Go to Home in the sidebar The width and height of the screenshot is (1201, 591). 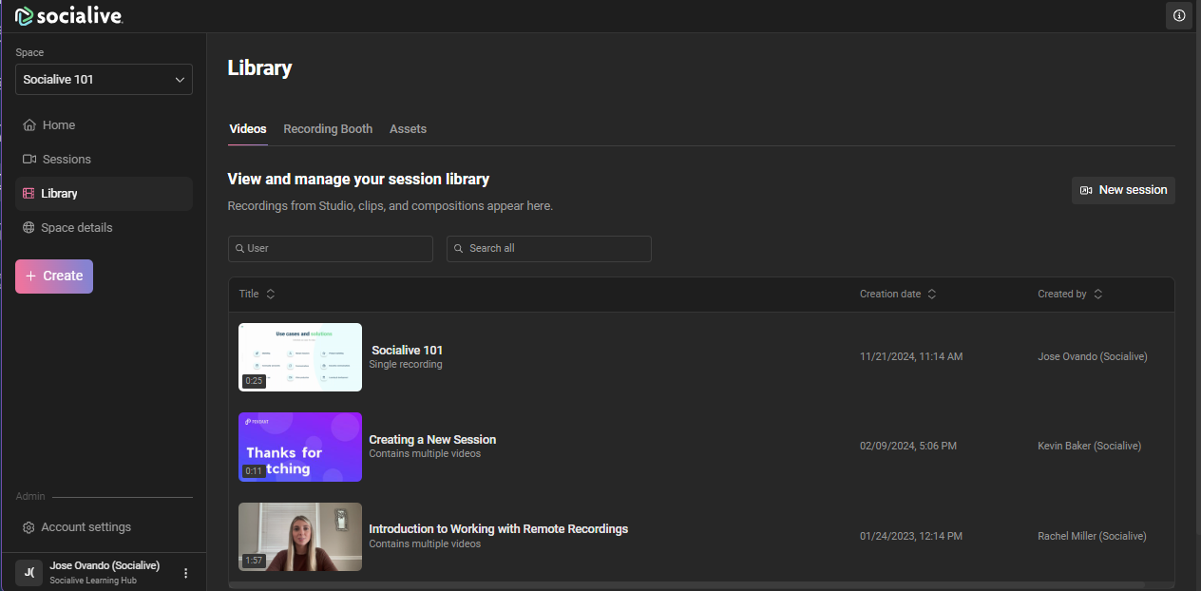(104, 125)
